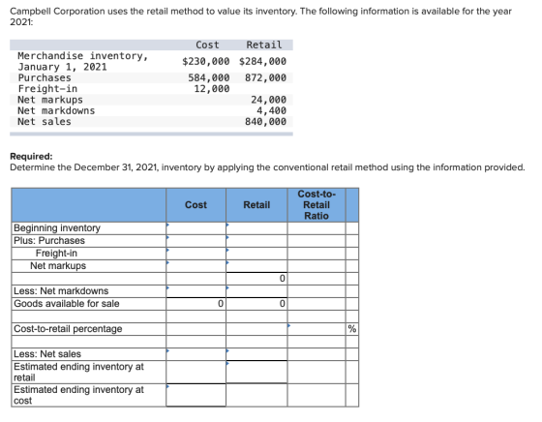Click the 'Beginning inventory' row label

57,228
